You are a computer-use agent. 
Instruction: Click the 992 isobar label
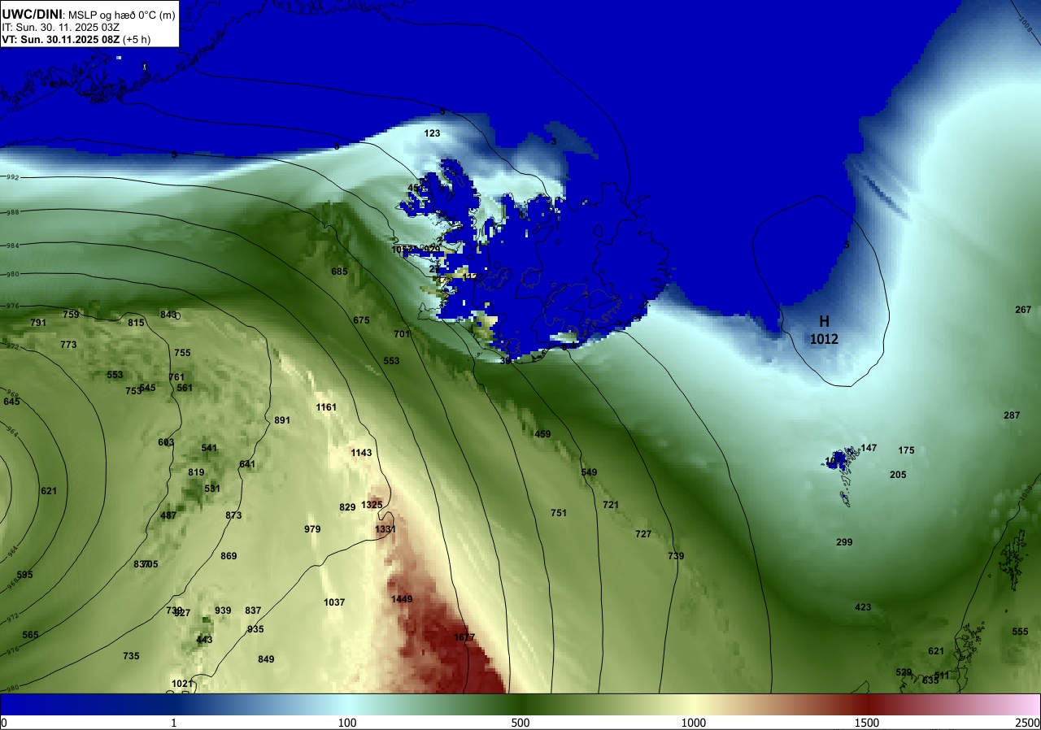pyautogui.click(x=12, y=177)
